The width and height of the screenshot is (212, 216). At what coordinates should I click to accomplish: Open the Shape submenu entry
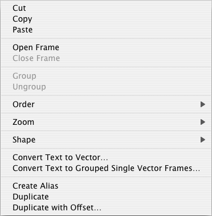point(106,140)
